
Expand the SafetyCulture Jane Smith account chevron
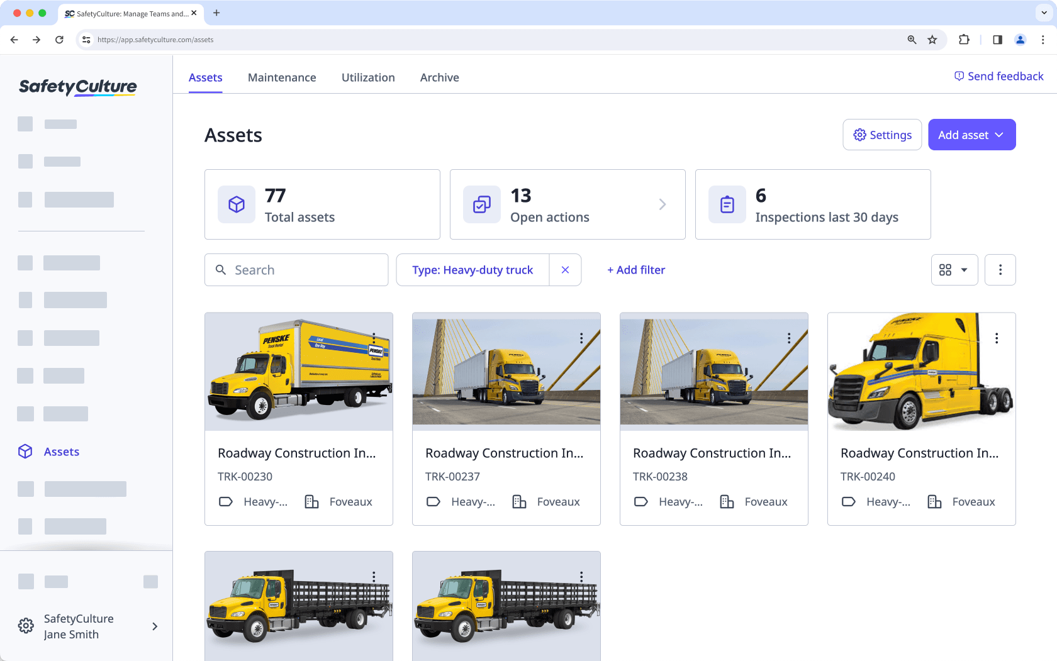(154, 626)
